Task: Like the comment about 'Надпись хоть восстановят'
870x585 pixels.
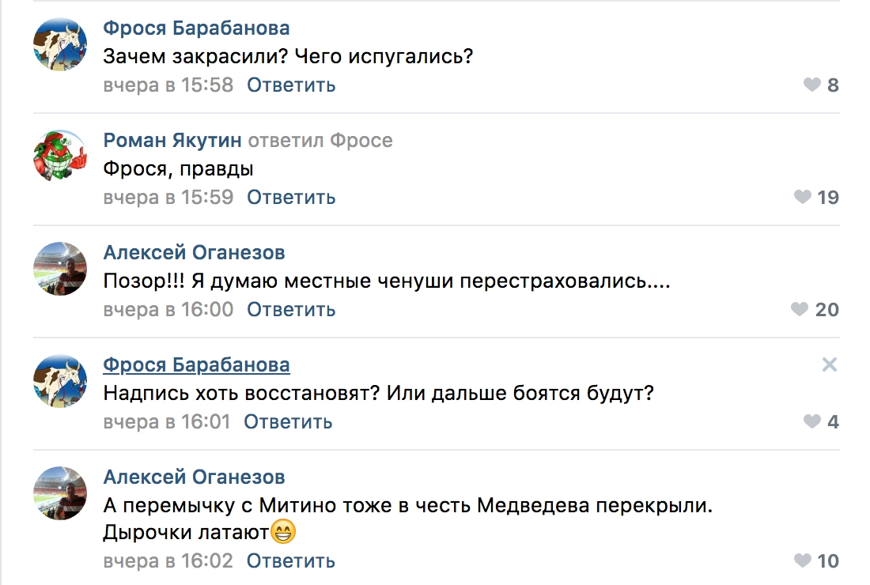Action: pyautogui.click(x=812, y=421)
